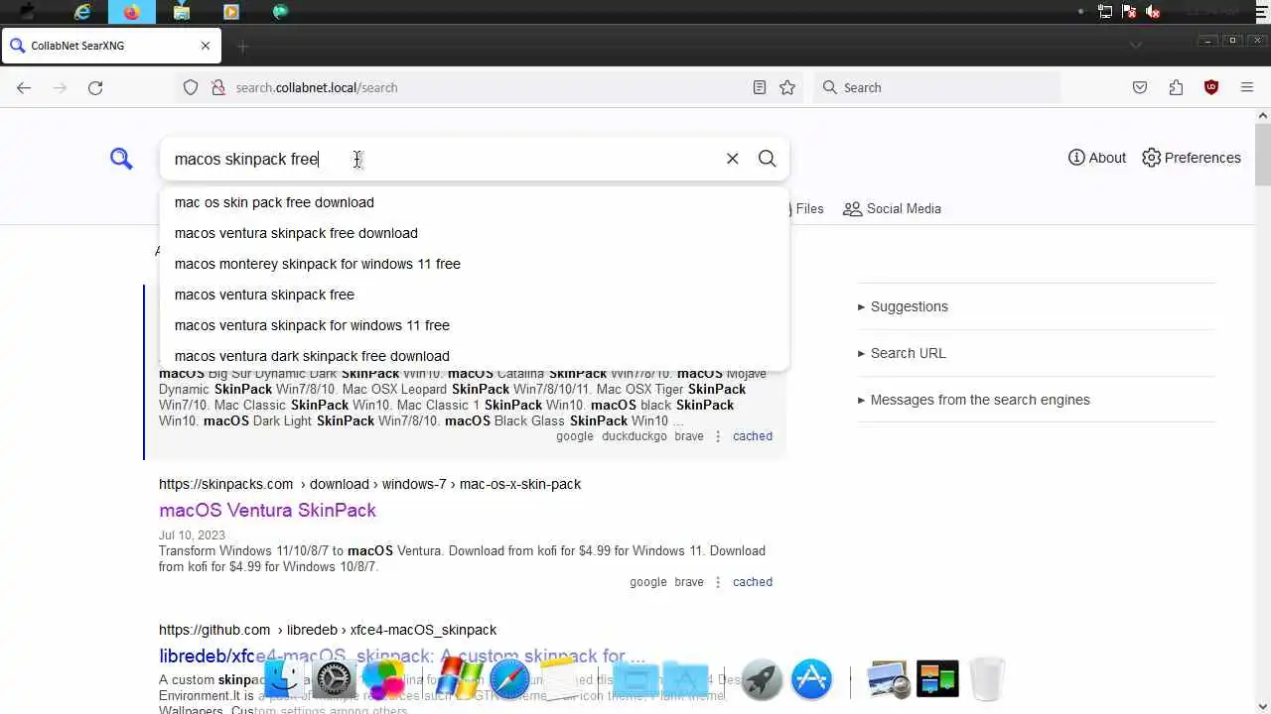Click the insecure connection lock icon
1271x714 pixels.
217,87
